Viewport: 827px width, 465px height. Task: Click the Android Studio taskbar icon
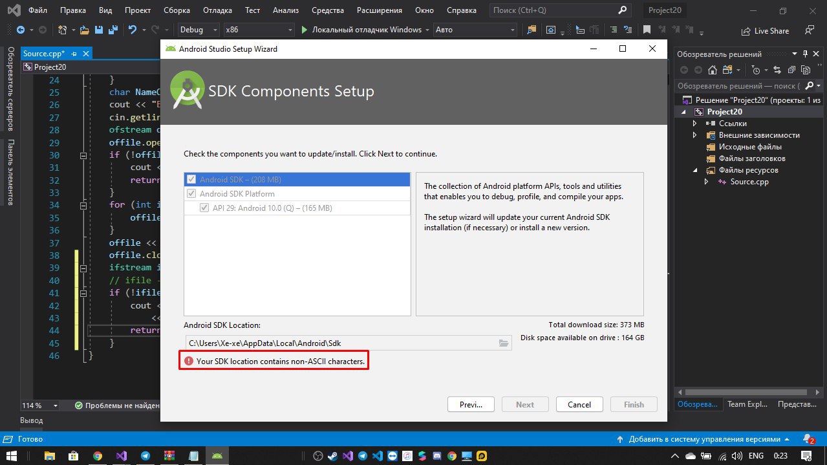[217, 456]
